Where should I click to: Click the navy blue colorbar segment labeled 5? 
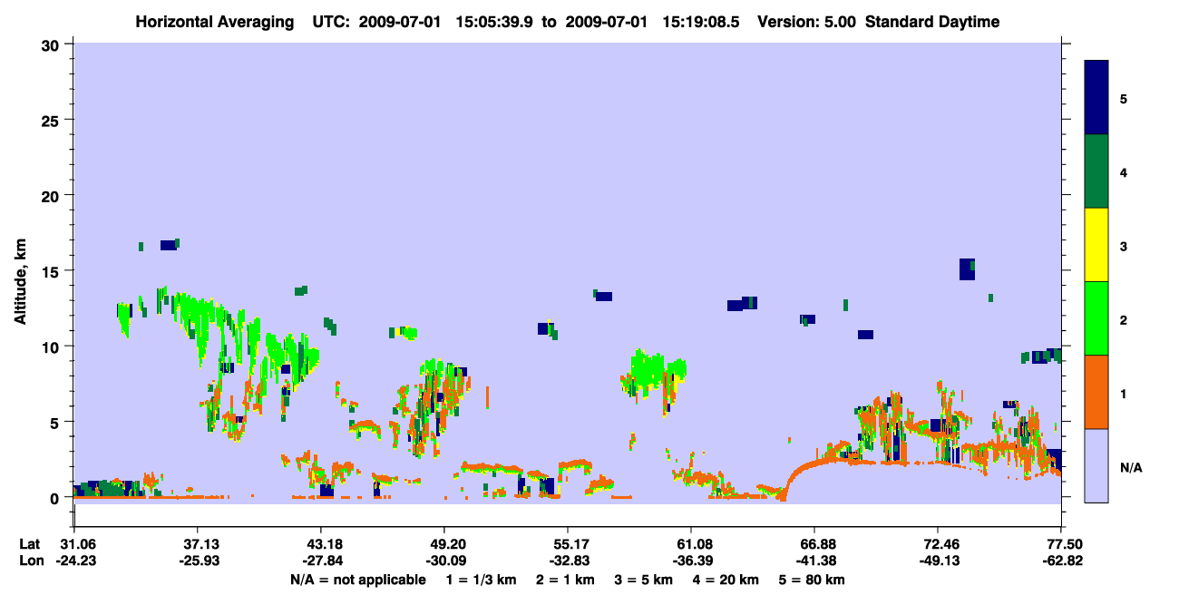tap(1096, 98)
